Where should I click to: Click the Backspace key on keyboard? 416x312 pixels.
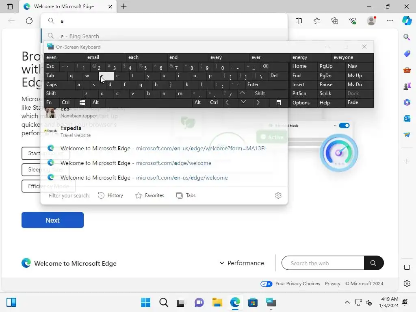point(265,66)
